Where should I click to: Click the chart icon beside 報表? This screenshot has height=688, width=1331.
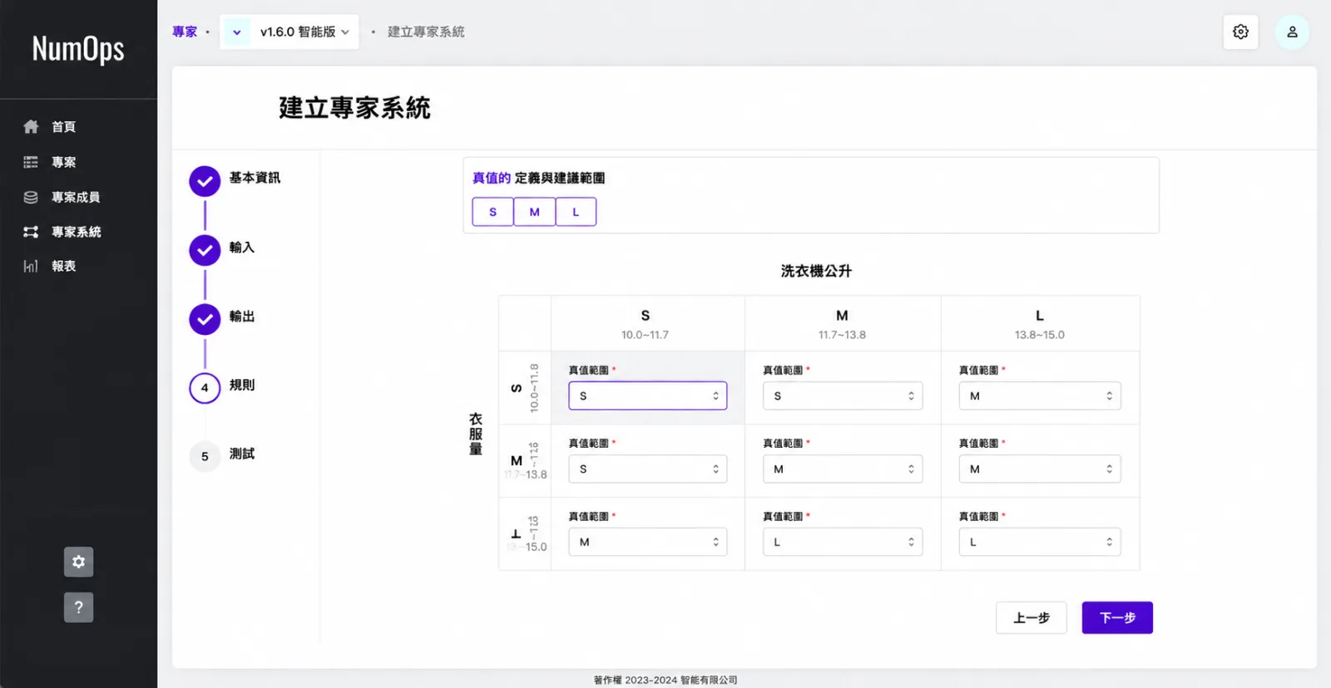coord(31,266)
